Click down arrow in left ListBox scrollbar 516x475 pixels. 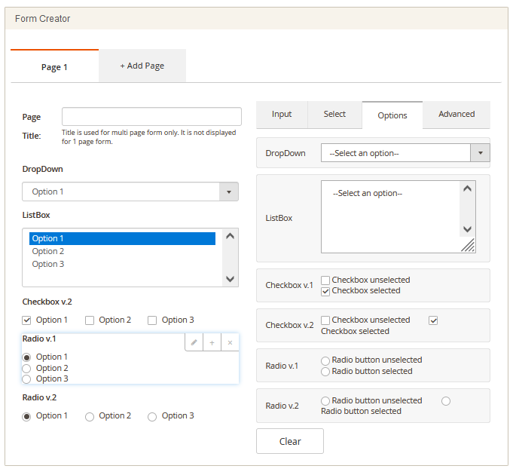coord(230,278)
